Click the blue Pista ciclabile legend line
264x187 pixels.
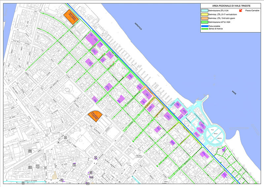[204, 26]
